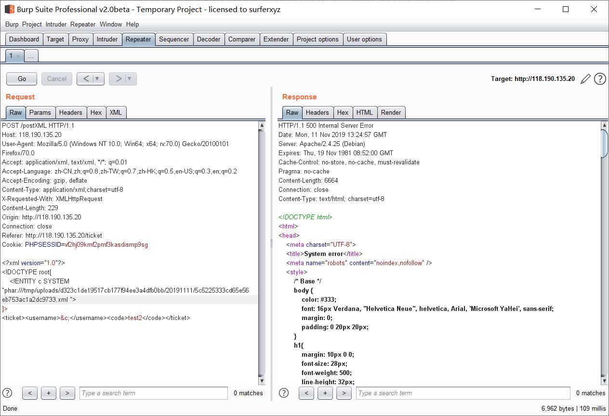Select the request Hex tab

point(96,112)
